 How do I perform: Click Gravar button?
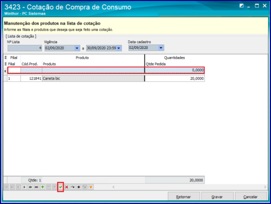217,197
